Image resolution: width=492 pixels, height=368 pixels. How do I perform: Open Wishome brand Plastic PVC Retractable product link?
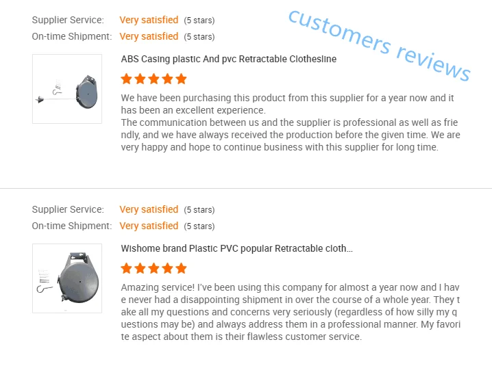tap(237, 248)
